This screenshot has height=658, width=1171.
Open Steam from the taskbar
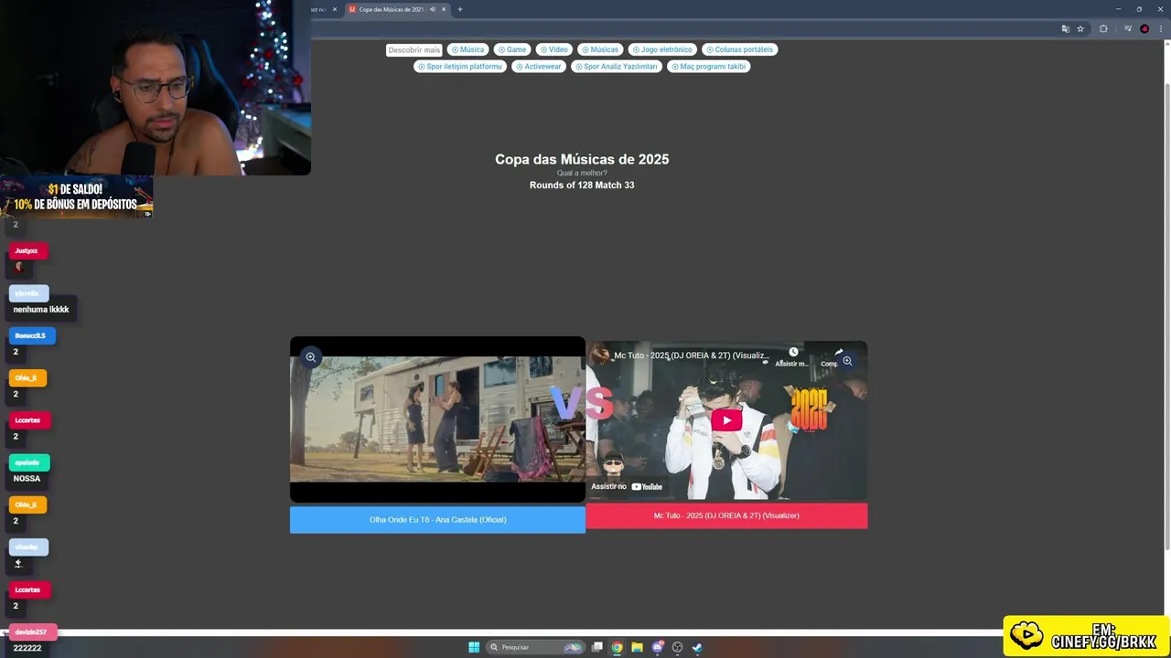click(697, 647)
